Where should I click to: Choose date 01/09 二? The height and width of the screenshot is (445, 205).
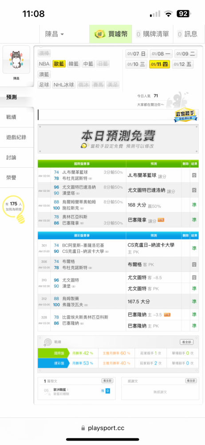coord(186,54)
